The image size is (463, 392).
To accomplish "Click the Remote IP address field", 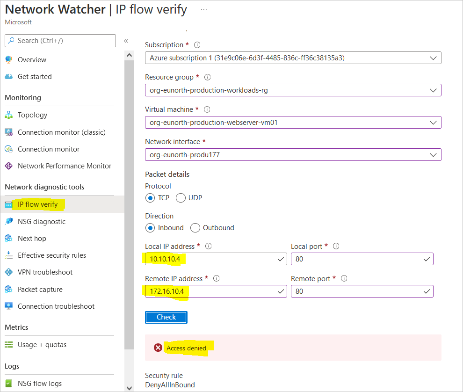I will (216, 291).
